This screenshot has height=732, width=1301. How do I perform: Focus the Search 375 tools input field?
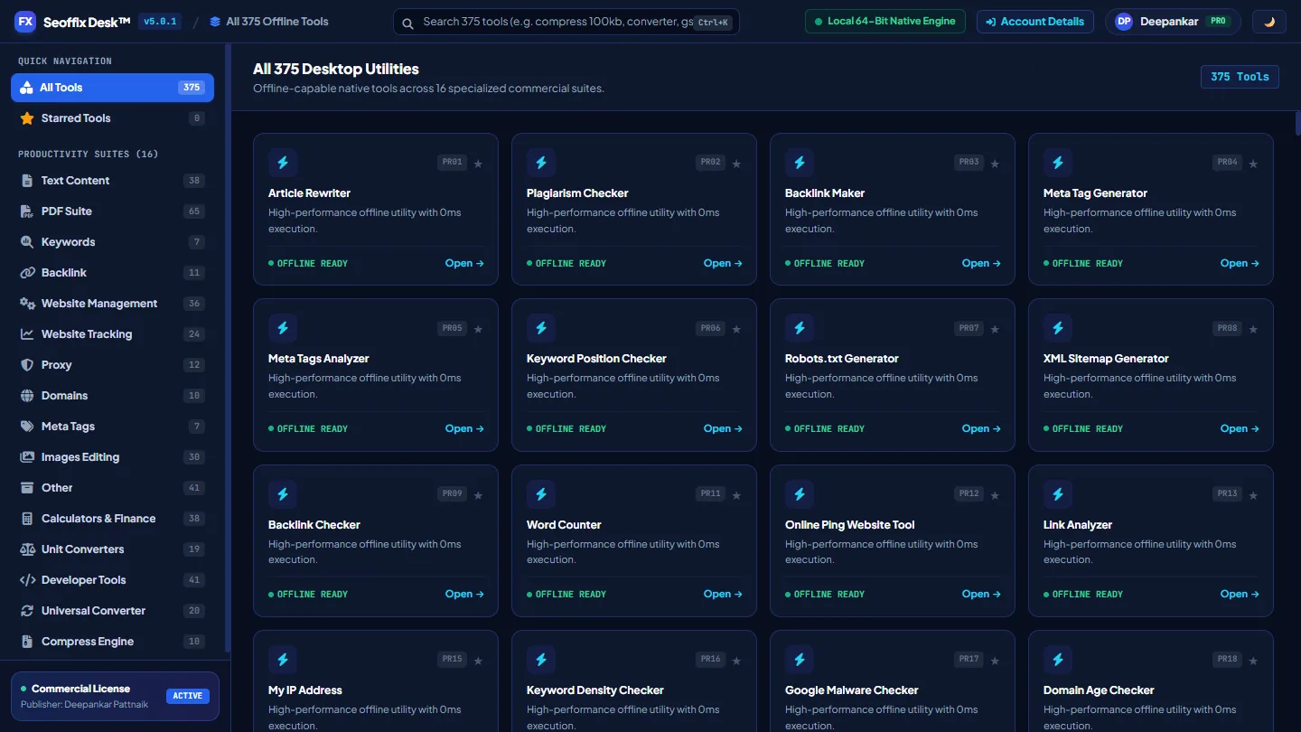coord(566,22)
